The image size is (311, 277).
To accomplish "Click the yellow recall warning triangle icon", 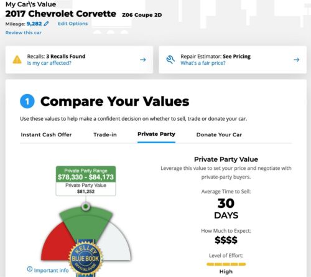I will pyautogui.click(x=17, y=60).
